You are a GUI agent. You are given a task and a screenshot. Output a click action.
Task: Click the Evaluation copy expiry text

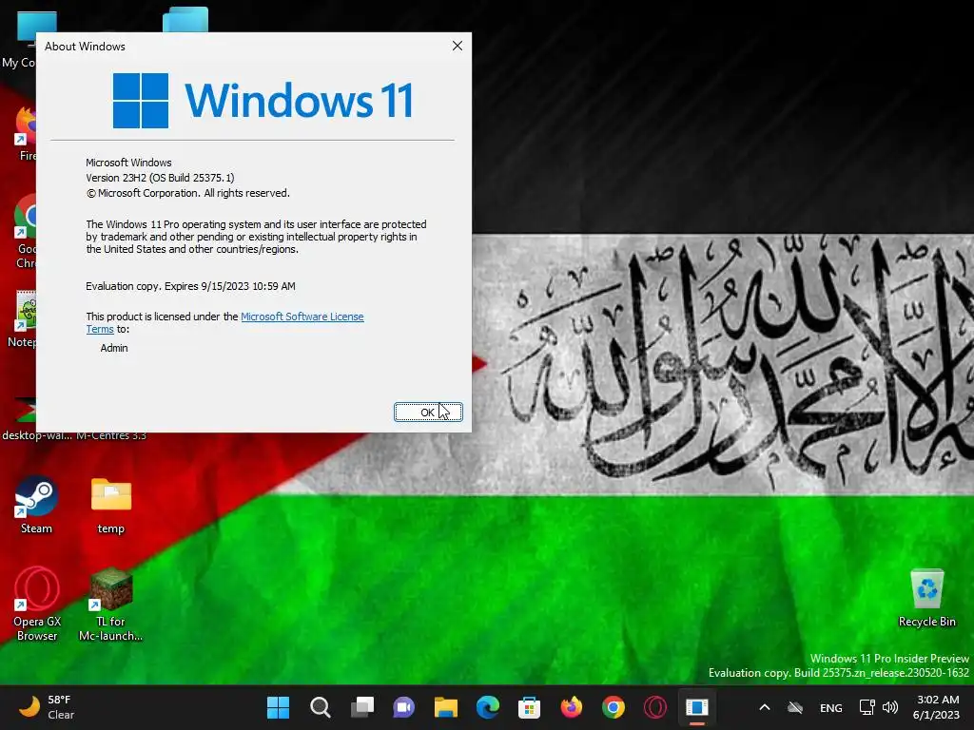click(x=190, y=286)
